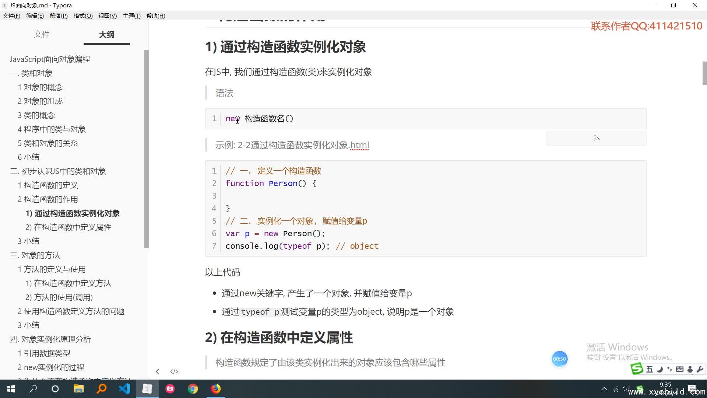Open outline 2 使用构造函数定义方法的问题
The image size is (707, 398).
pos(71,311)
